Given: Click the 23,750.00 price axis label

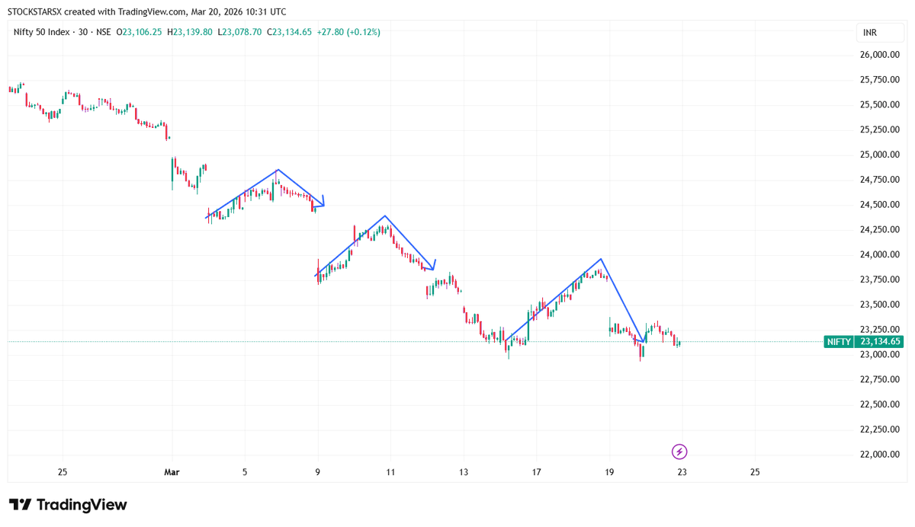Looking at the screenshot, I should 879,279.
